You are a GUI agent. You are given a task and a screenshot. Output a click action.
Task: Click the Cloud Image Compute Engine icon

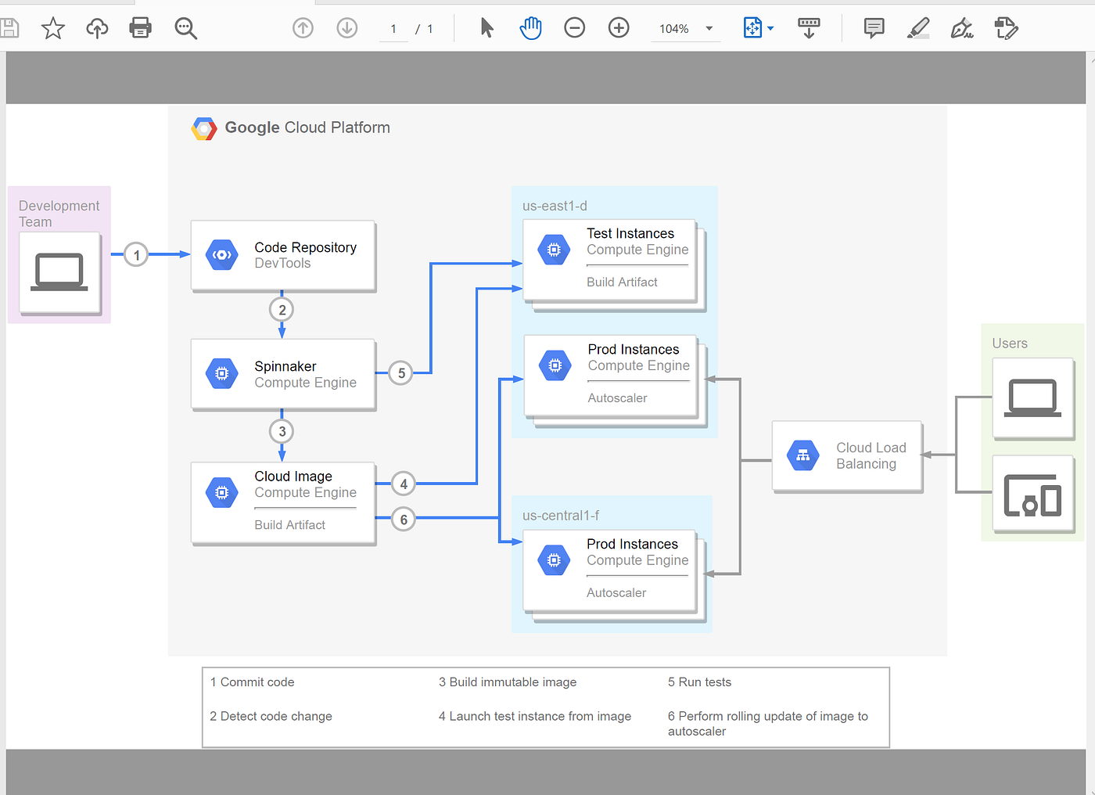point(222,492)
